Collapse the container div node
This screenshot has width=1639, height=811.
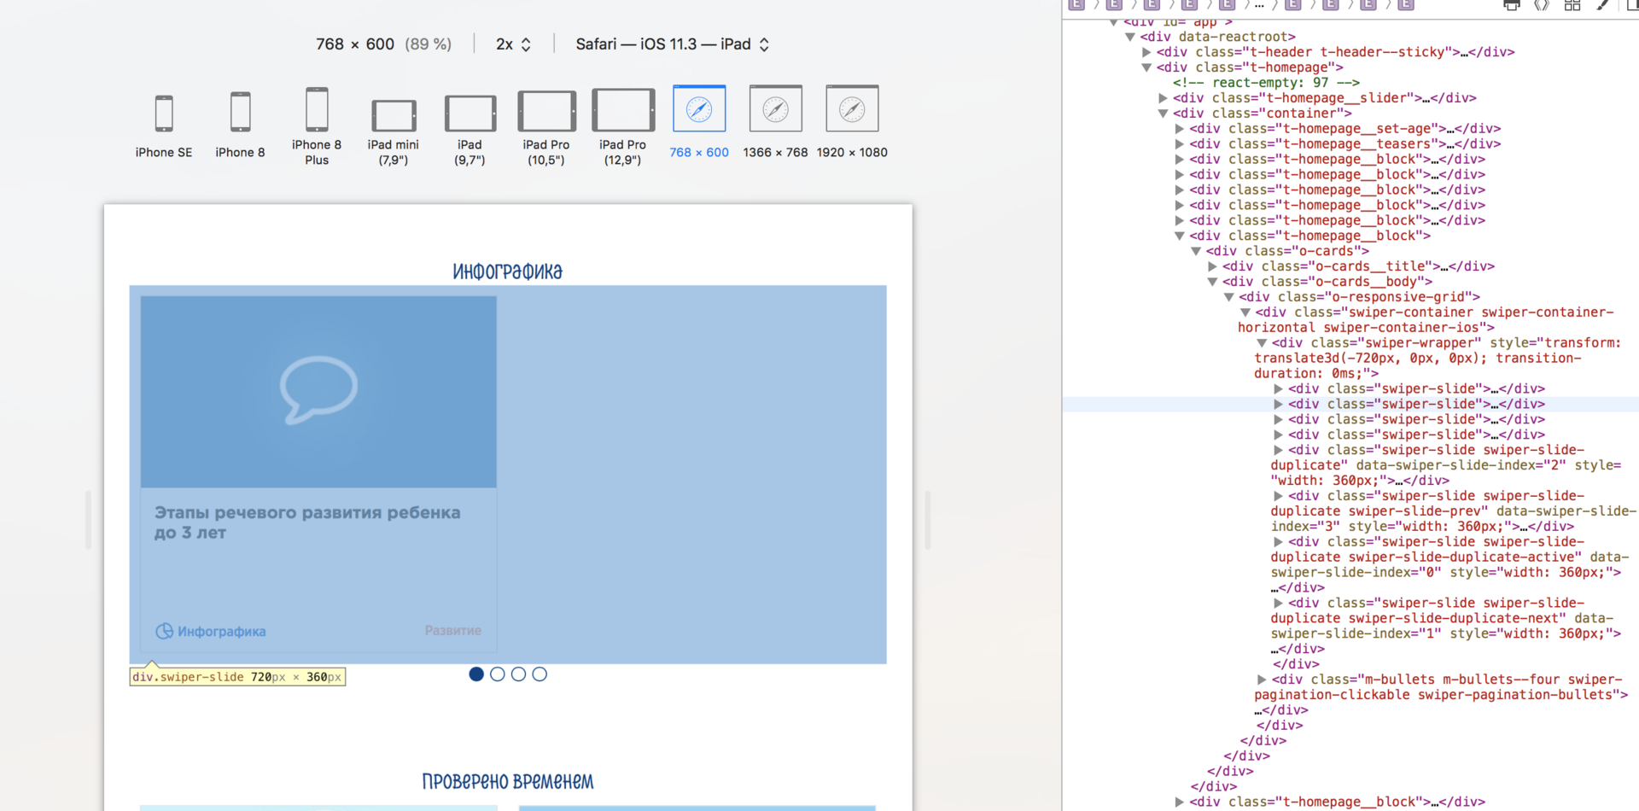coord(1164,114)
